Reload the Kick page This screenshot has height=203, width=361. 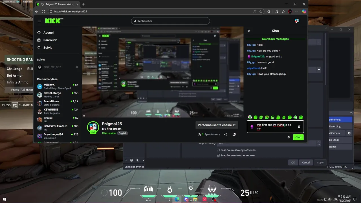[x=43, y=12]
